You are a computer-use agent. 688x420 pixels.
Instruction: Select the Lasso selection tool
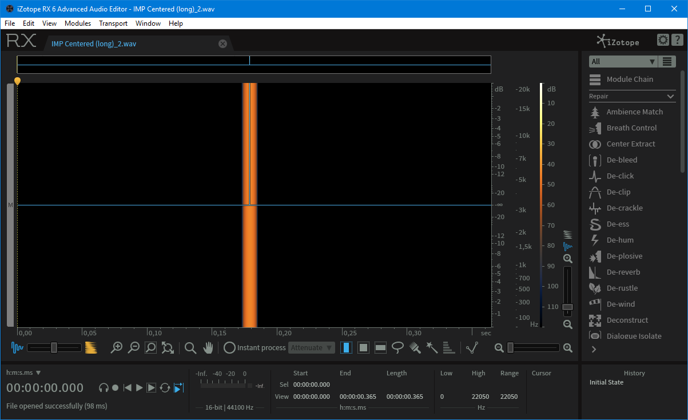(x=397, y=347)
